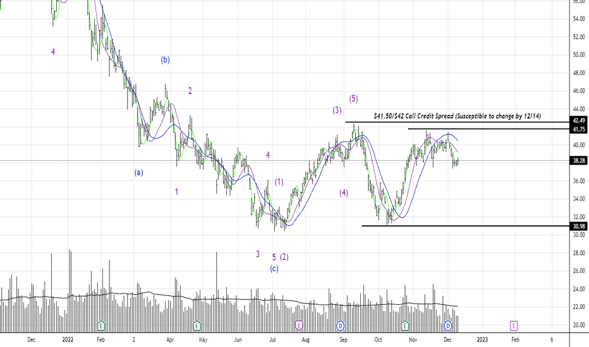Click the purple earnings E marker before Aug
589x347 pixels.
pyautogui.click(x=299, y=326)
